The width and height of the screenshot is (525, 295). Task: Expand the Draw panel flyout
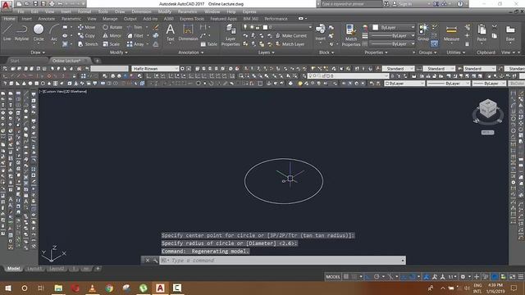click(38, 52)
